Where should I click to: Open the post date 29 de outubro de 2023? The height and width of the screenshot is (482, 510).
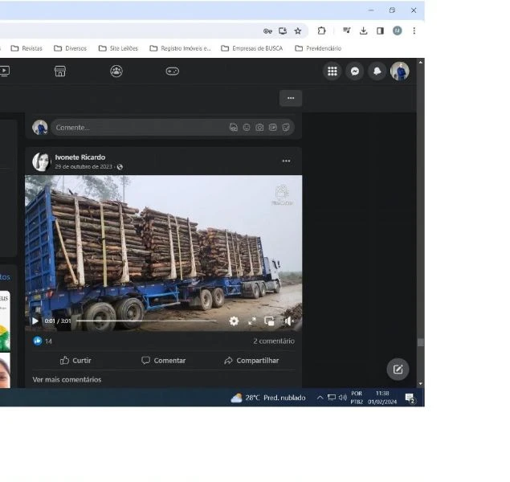(x=84, y=167)
